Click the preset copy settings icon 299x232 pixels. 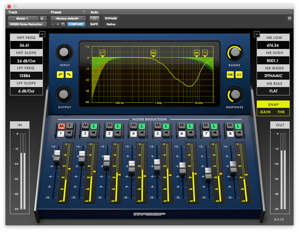(63, 24)
